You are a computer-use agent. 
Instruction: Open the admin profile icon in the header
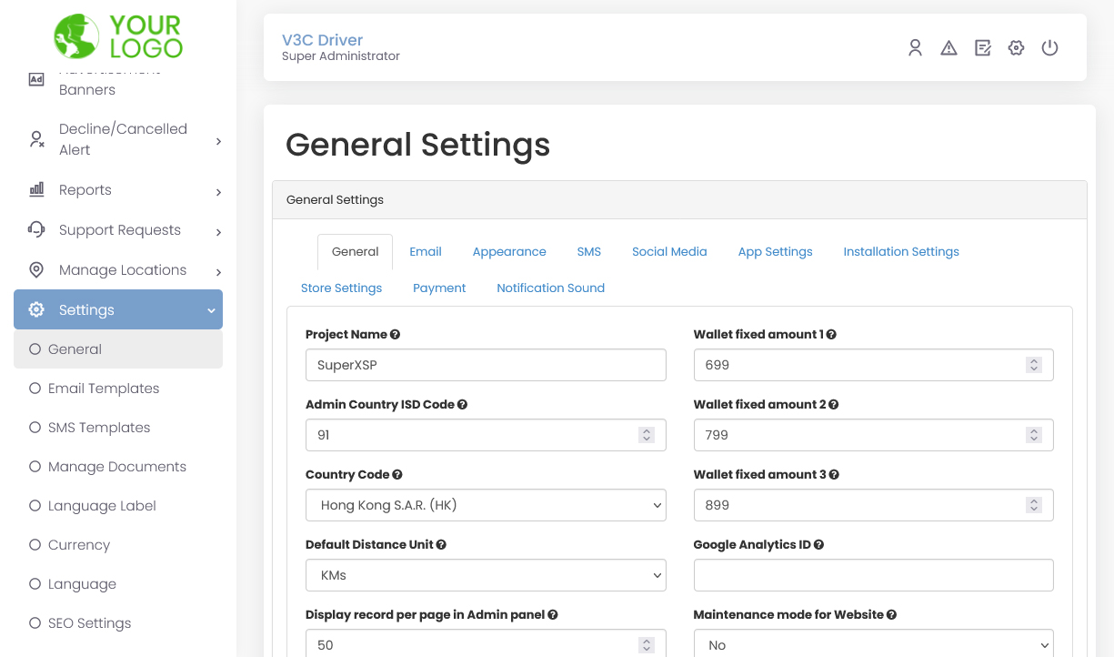(915, 47)
